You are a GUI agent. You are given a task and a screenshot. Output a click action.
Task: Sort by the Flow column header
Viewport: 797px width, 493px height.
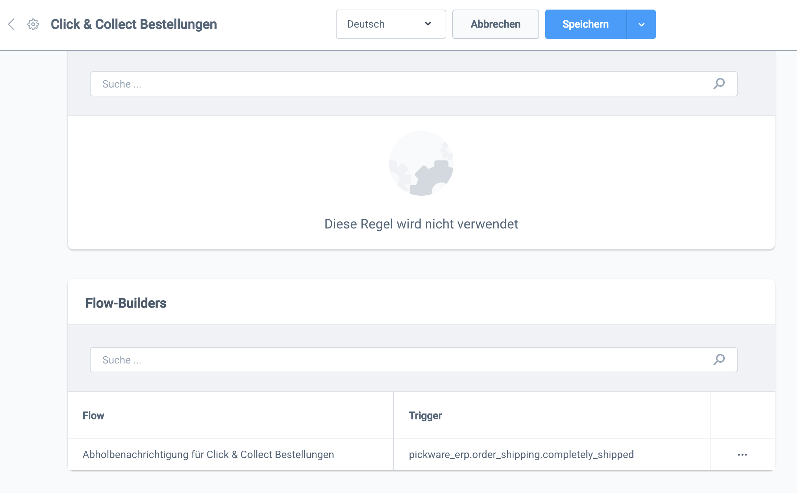click(x=93, y=415)
